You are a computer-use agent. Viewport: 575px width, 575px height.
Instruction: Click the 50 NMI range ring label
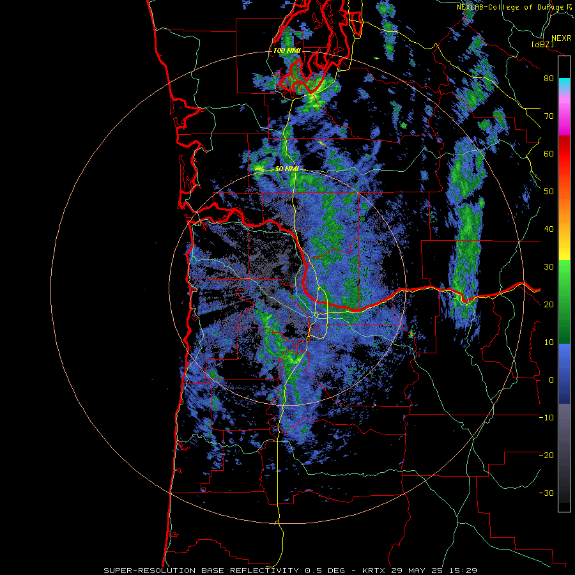pos(287,169)
